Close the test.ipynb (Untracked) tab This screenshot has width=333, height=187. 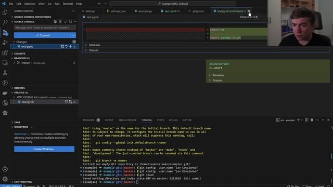click(x=249, y=11)
